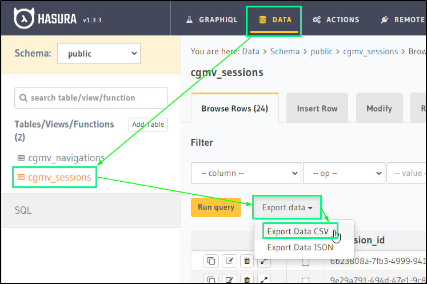Expand the row starting 6b23808a
Image resolution: width=427 pixels, height=284 pixels.
tap(264, 262)
